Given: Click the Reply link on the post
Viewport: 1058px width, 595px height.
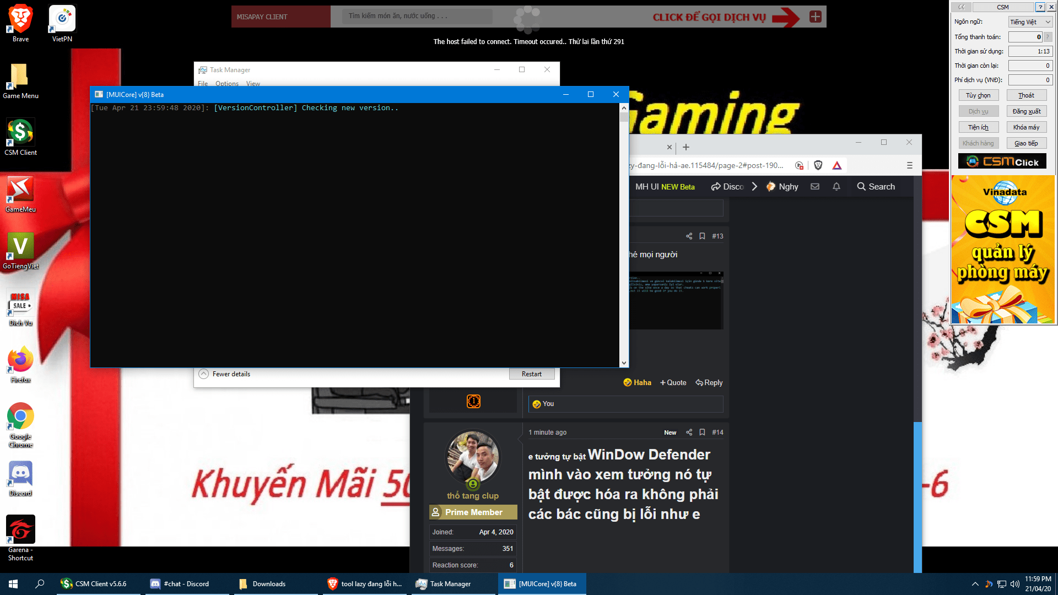Looking at the screenshot, I should pyautogui.click(x=709, y=383).
